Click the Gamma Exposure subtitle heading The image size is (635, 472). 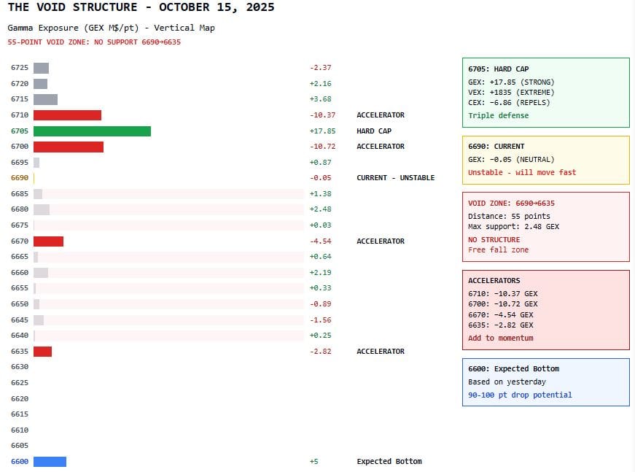pos(109,28)
